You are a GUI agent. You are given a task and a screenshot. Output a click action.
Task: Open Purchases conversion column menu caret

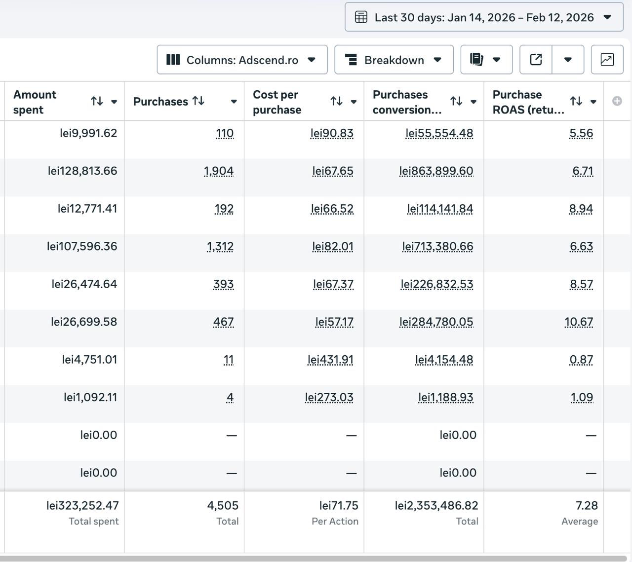(x=474, y=102)
